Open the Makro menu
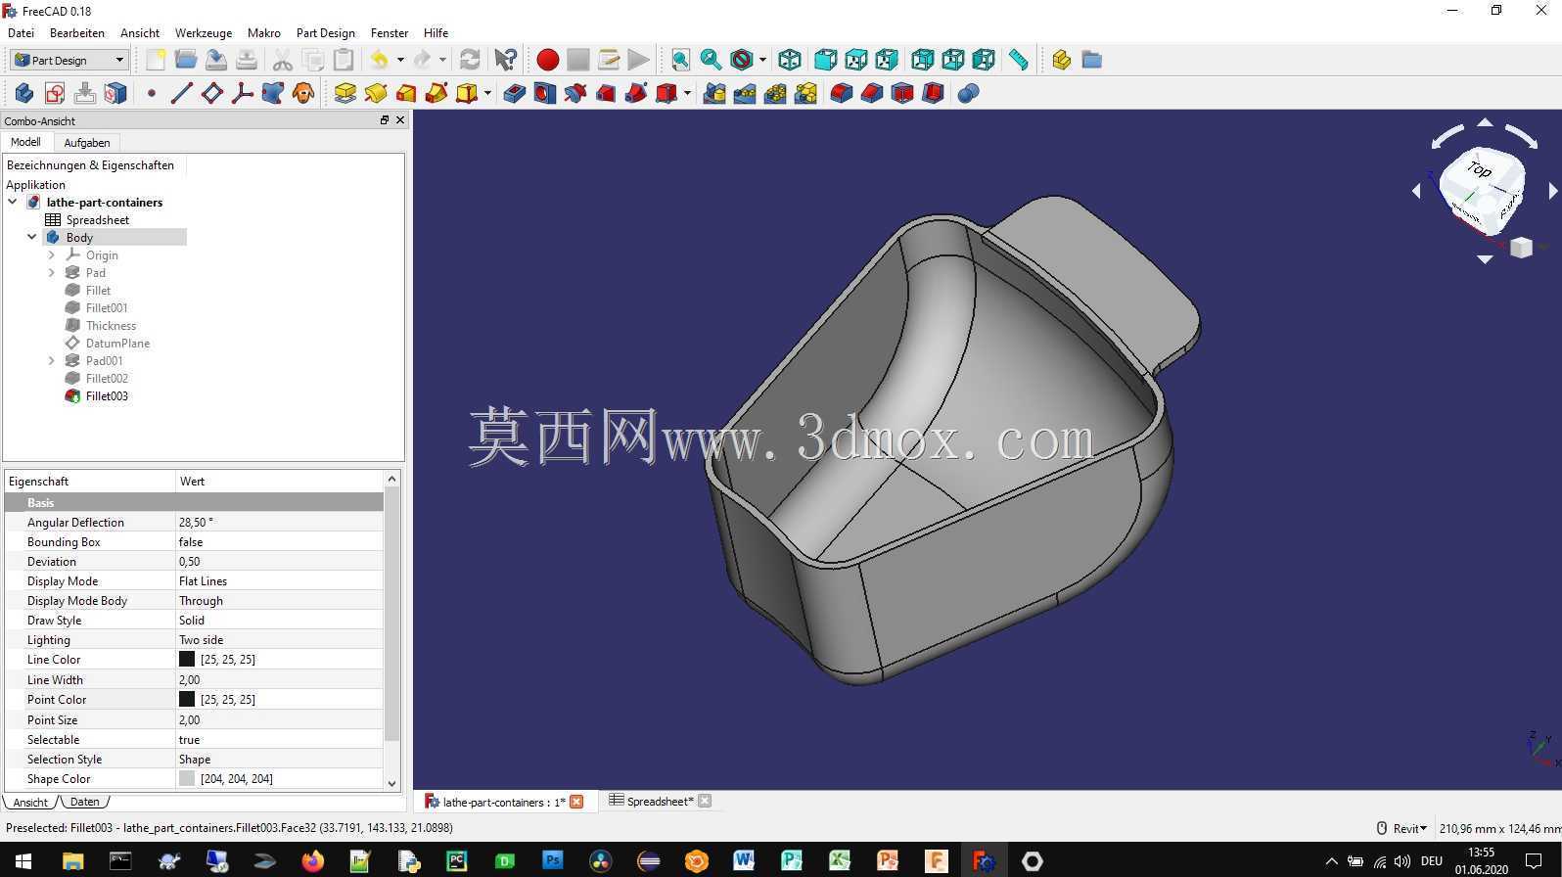The height and width of the screenshot is (877, 1562). point(264,32)
